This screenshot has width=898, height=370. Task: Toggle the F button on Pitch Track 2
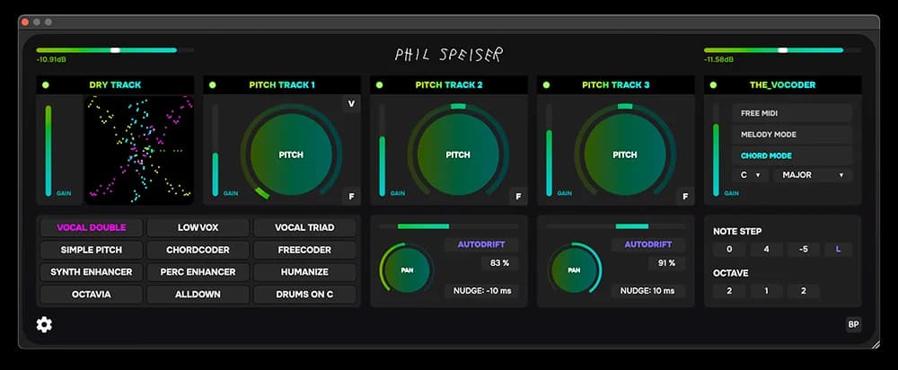(x=518, y=197)
